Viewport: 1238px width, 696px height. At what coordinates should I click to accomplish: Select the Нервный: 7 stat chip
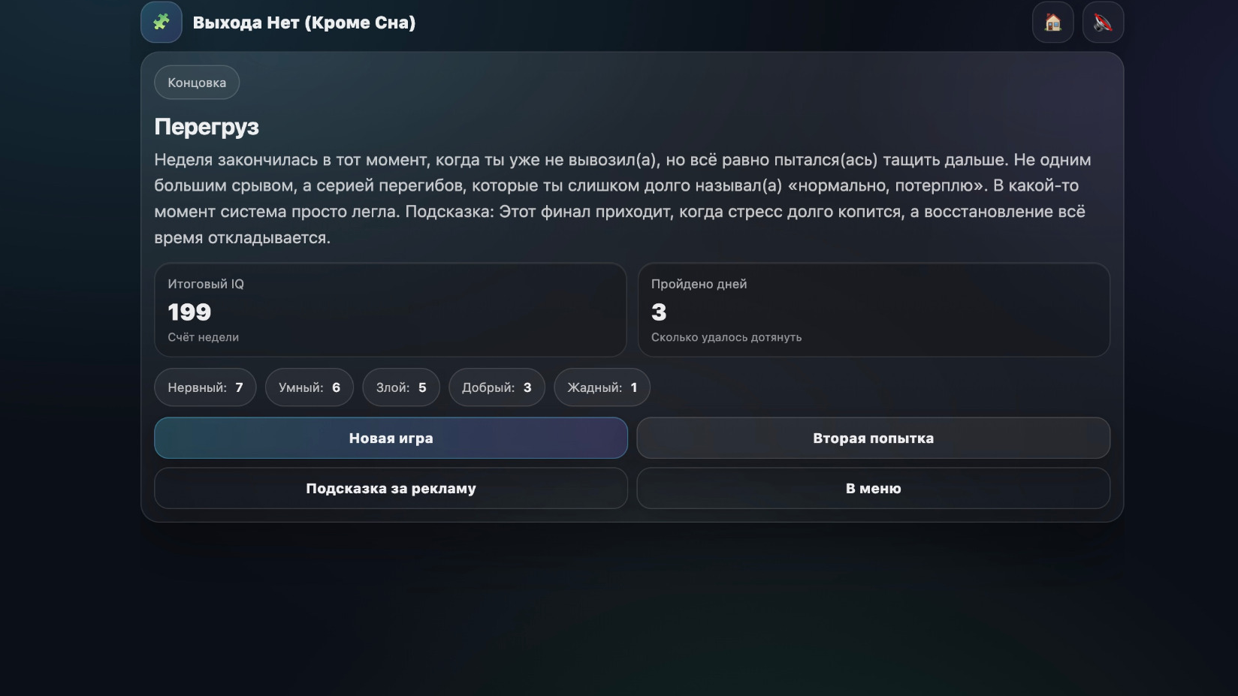204,387
